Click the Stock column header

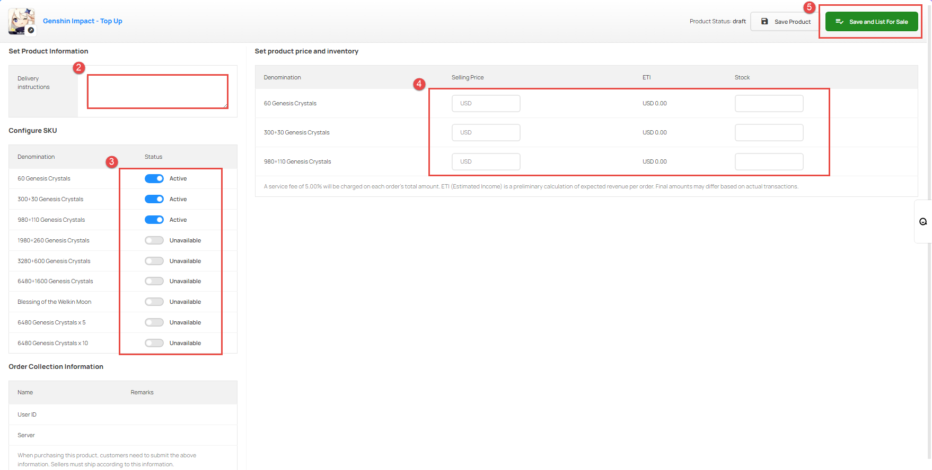pos(742,77)
